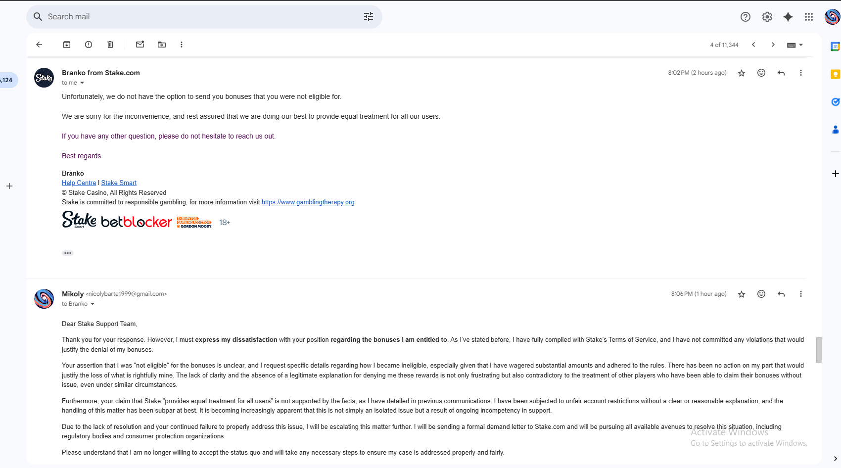
Task: Open Google Tasks side panel
Action: point(835,102)
